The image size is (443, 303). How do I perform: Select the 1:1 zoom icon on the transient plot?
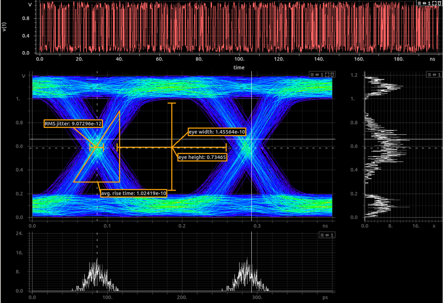(429, 3)
